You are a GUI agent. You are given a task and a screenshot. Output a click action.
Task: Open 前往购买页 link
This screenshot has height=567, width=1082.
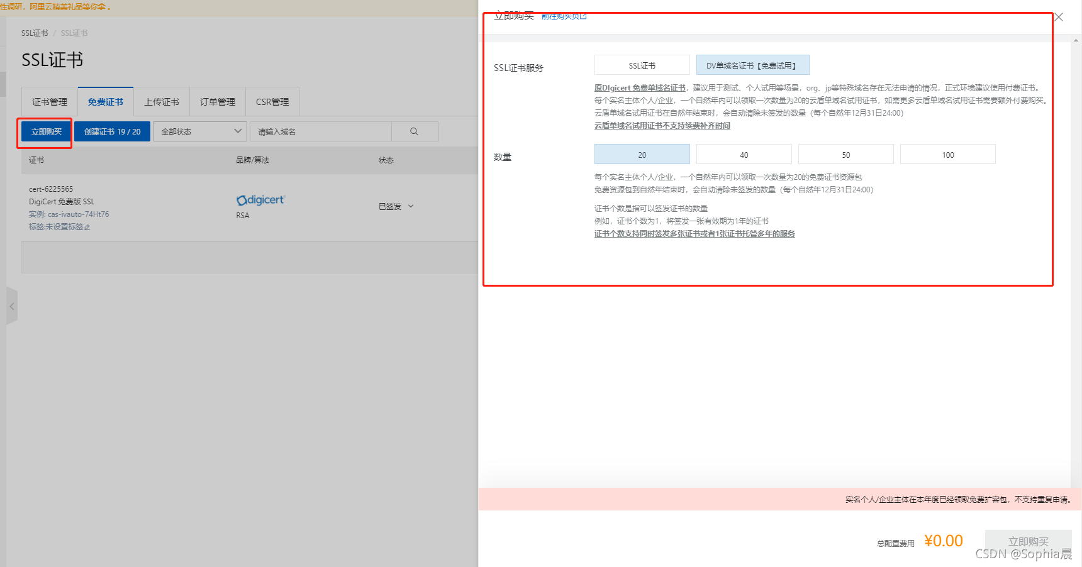[x=561, y=16]
